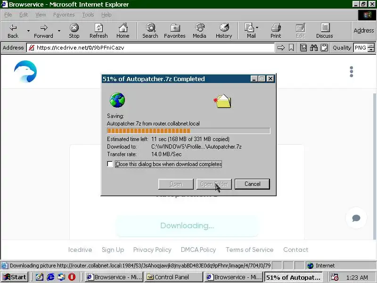Viewport: 377px width, 283px height.
Task: Click the grayed Open button
Action: point(176,184)
